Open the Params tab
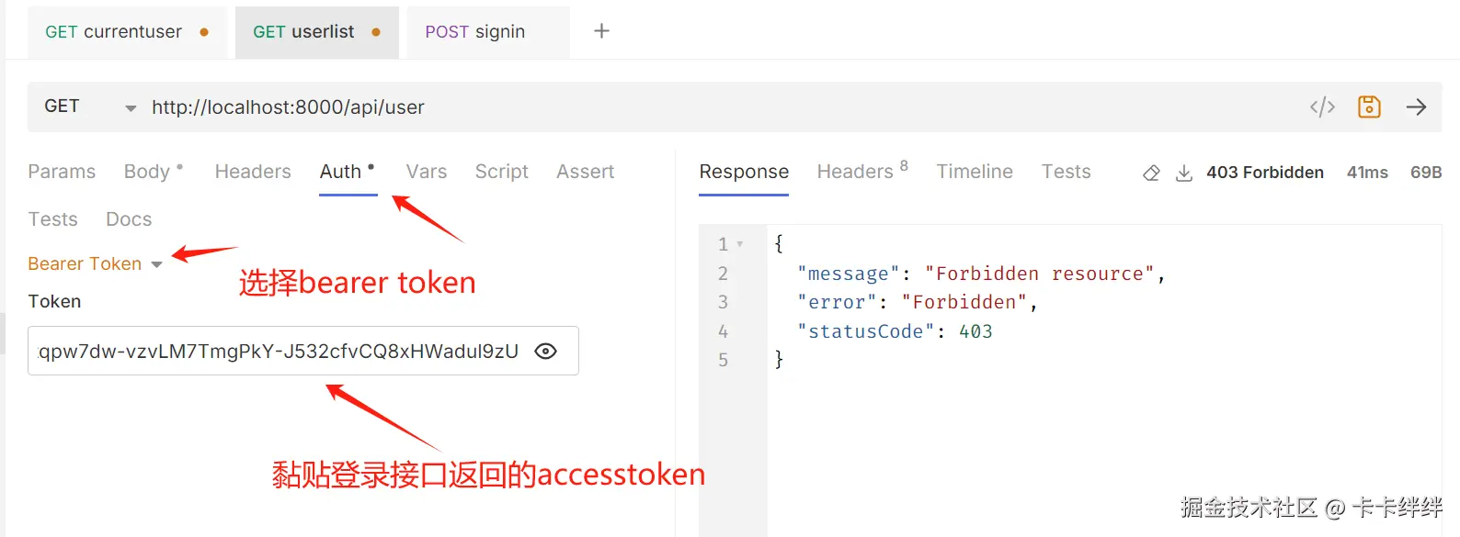The height and width of the screenshot is (537, 1460). [62, 172]
